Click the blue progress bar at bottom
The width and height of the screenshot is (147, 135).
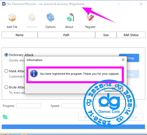[x=73, y=127]
